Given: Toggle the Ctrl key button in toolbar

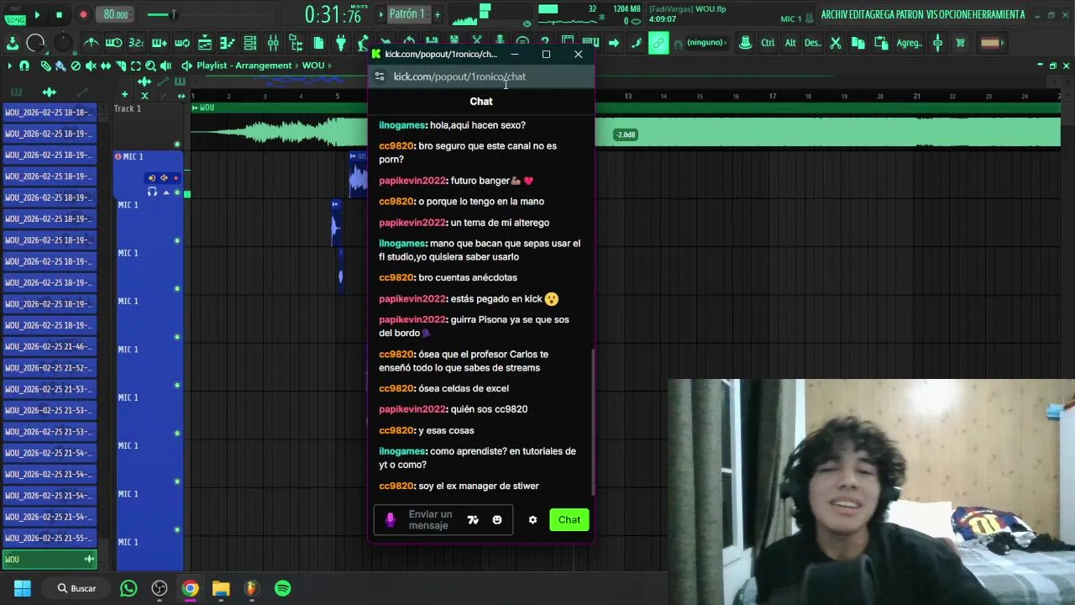Looking at the screenshot, I should coord(768,43).
